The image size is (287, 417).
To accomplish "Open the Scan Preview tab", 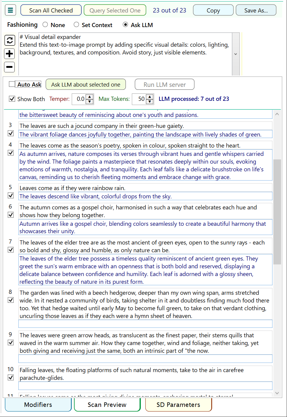I will pyautogui.click(x=107, y=405).
